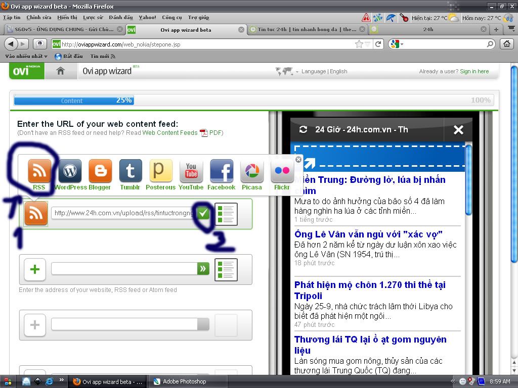518x388 pixels.
Task: Select the Tumblr content source icon
Action: 131,171
